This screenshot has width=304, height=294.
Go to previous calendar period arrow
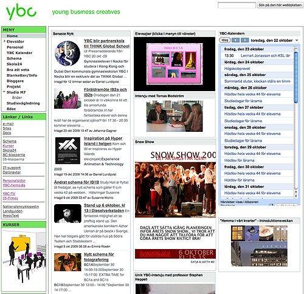tap(235, 40)
